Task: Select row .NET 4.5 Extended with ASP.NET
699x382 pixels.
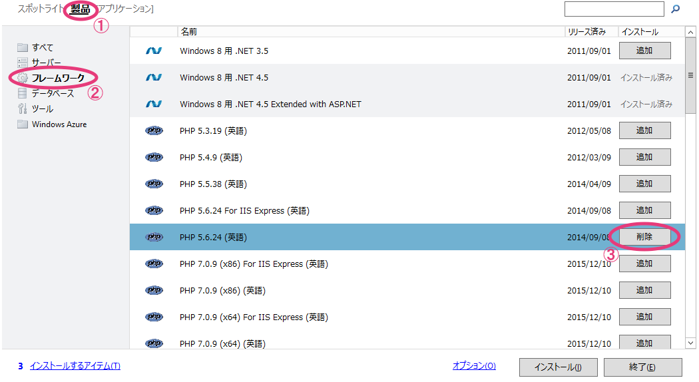Action: [x=407, y=104]
